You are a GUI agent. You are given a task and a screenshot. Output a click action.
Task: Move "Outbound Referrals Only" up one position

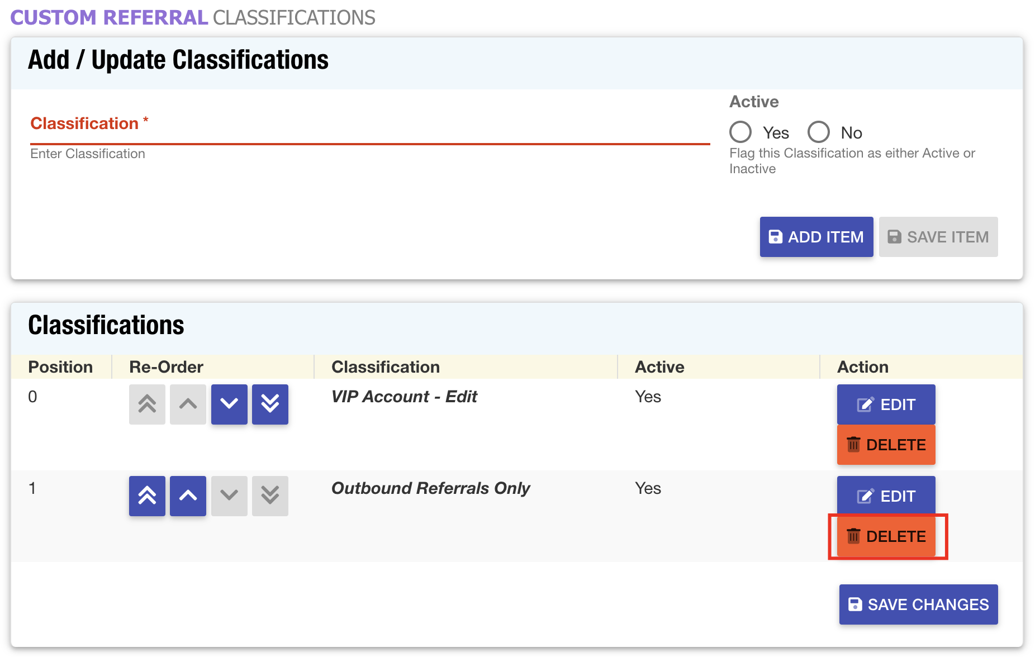tap(188, 496)
